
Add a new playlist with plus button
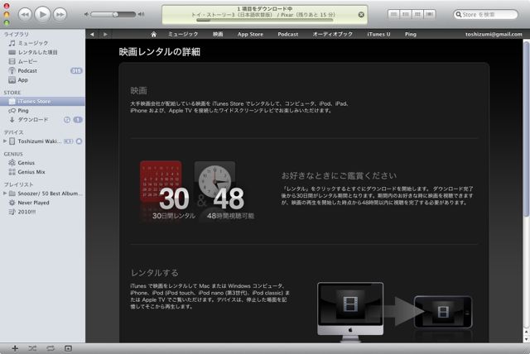pyautogui.click(x=15, y=348)
